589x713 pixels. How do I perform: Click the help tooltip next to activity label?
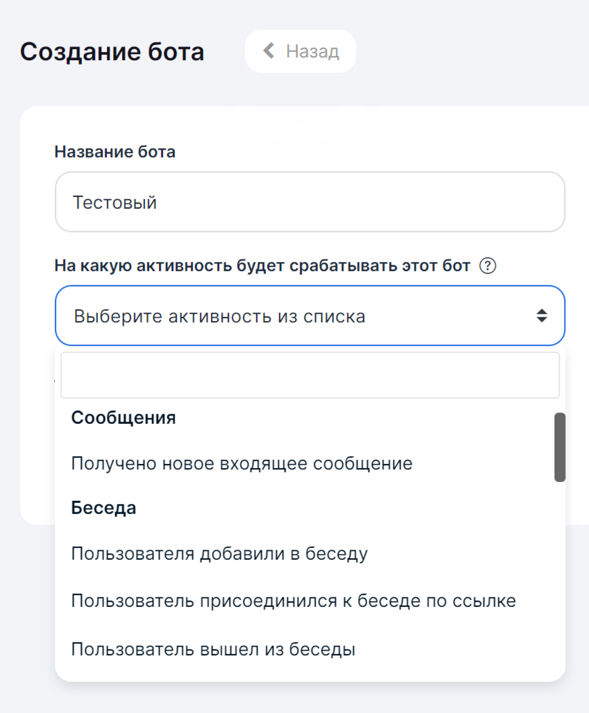[x=489, y=266]
